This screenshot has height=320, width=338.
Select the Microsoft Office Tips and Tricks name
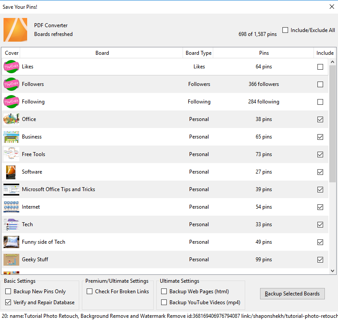[x=58, y=189]
